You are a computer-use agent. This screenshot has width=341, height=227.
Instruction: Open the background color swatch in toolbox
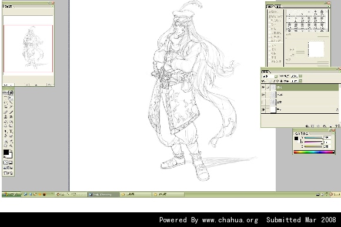click(11, 156)
